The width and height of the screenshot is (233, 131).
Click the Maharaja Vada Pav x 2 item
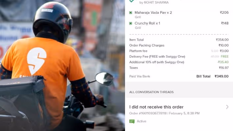click(153, 13)
